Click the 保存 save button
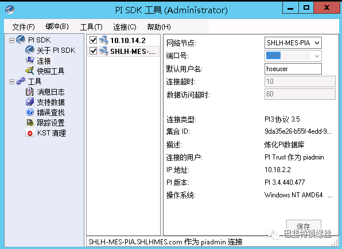Screen dimensions: 342x249 304,227
